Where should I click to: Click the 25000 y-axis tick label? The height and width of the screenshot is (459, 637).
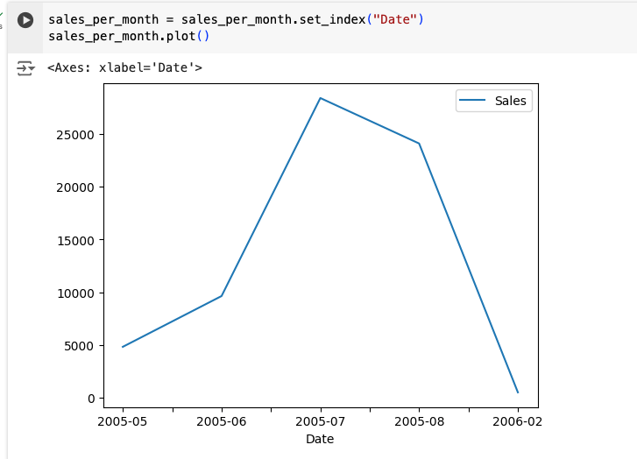click(x=74, y=135)
